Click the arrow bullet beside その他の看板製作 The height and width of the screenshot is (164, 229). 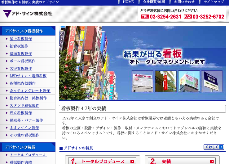click(7, 135)
